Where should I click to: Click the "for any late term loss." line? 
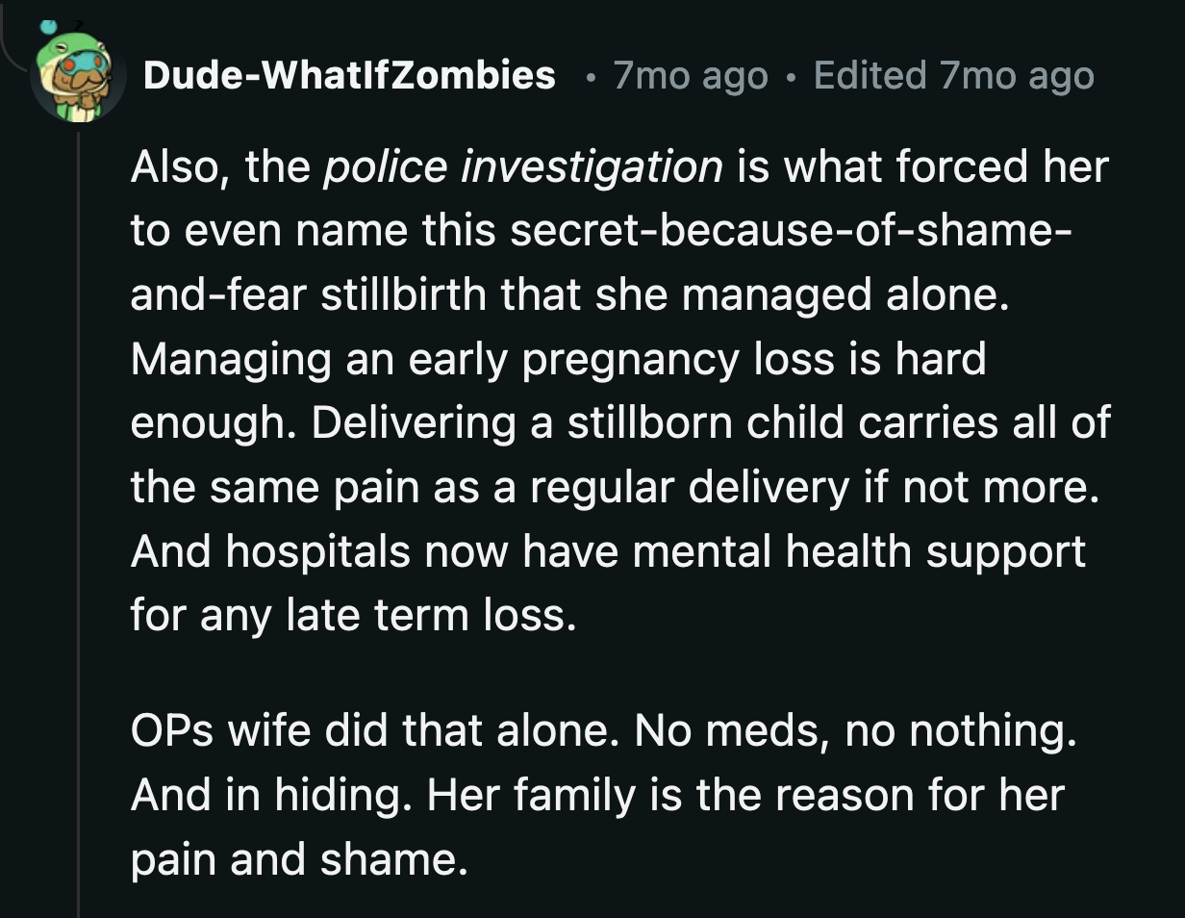click(353, 615)
